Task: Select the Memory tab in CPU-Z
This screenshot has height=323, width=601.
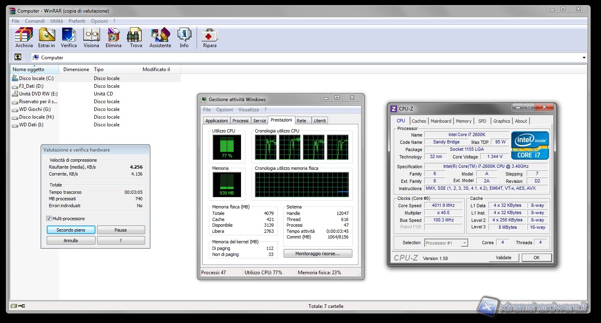Action: click(463, 121)
